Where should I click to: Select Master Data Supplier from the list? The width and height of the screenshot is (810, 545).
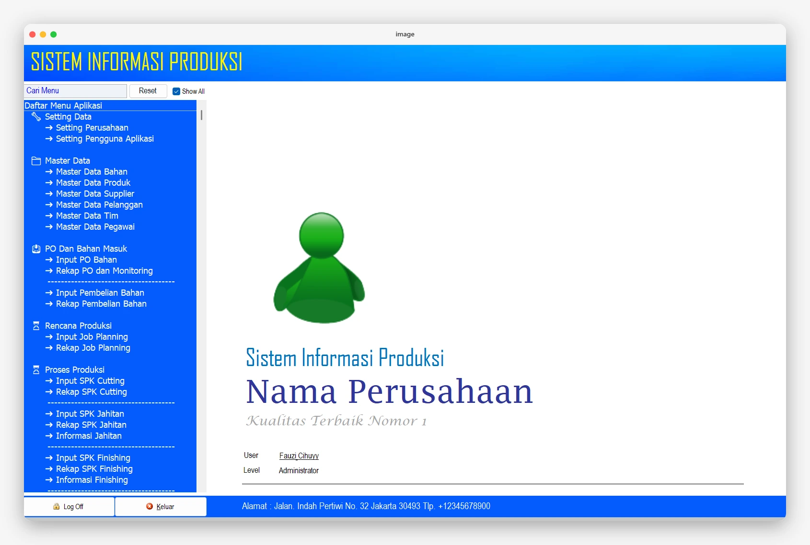(x=94, y=194)
